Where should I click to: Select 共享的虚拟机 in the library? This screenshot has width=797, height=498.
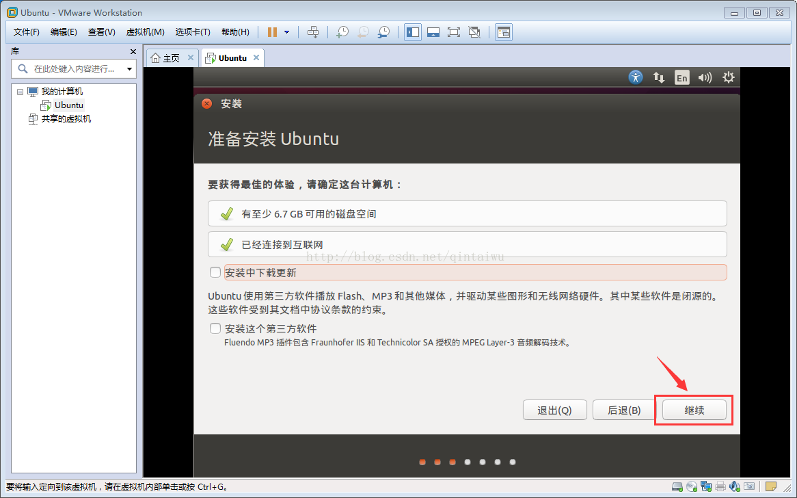click(66, 119)
